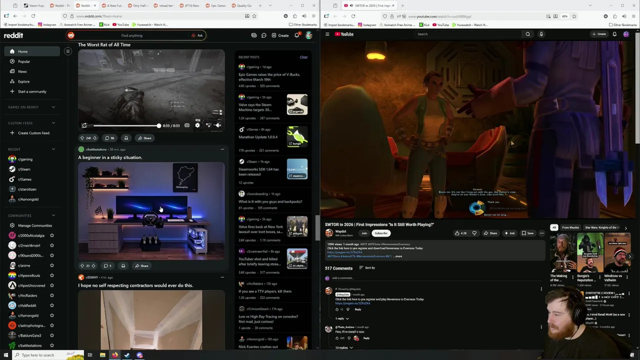This screenshot has width=640, height=360.
Task: Open Reddit video player settings gear
Action: (x=197, y=125)
